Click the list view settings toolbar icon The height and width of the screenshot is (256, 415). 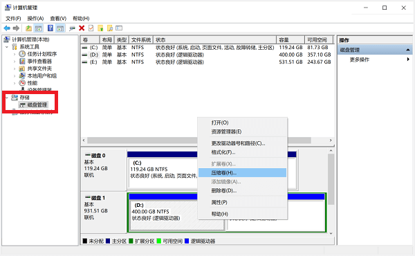[x=119, y=28]
